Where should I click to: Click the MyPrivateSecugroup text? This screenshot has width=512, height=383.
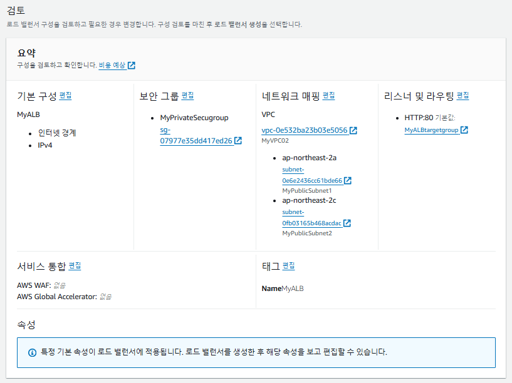click(x=194, y=118)
